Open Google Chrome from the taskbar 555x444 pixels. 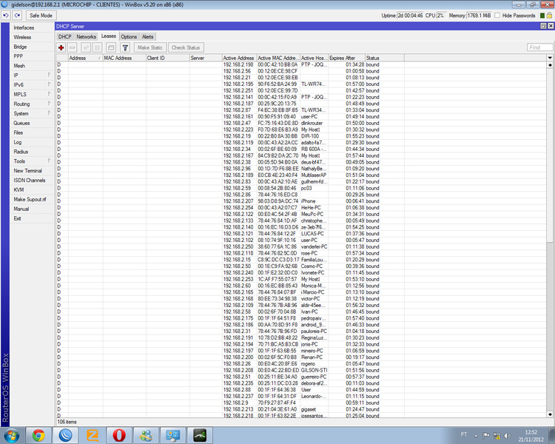(38, 435)
